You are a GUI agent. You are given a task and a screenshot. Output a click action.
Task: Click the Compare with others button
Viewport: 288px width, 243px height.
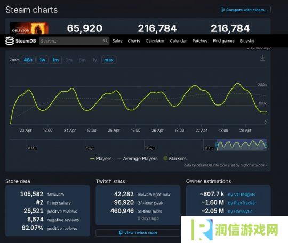(244, 10)
